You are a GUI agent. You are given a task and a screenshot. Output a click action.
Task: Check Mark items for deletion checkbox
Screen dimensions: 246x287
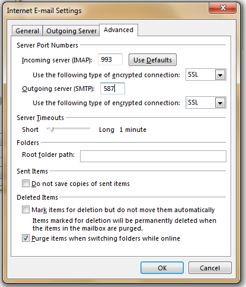pyautogui.click(x=25, y=210)
